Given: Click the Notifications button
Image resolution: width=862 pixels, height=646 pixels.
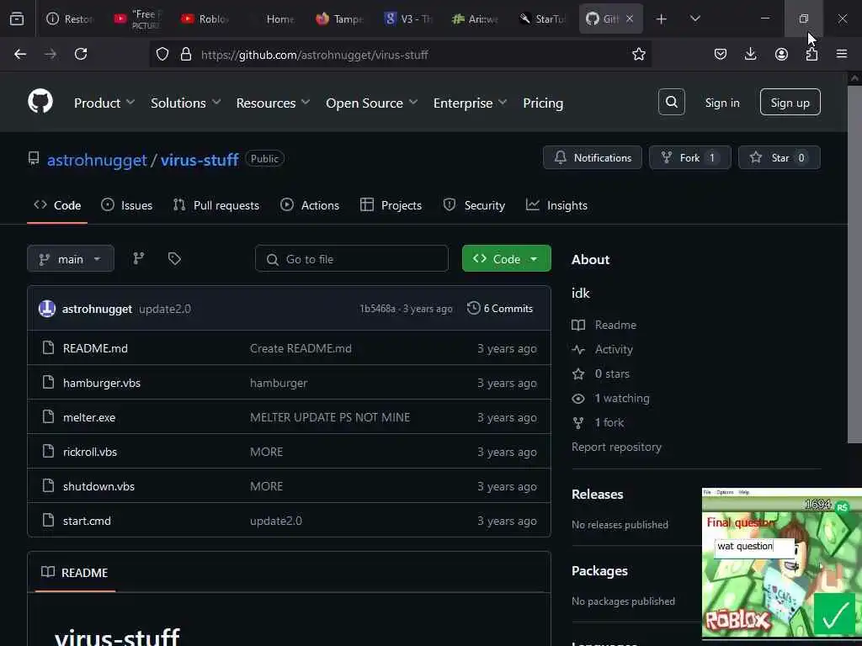Looking at the screenshot, I should click(592, 157).
